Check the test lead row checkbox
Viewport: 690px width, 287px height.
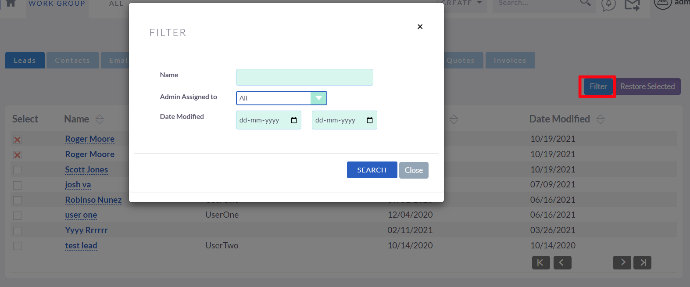(x=17, y=246)
